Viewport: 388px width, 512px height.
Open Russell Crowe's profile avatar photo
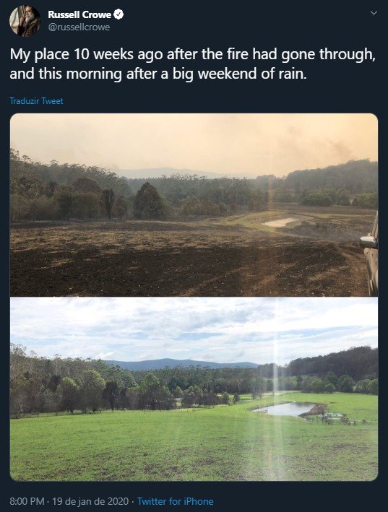[25, 20]
